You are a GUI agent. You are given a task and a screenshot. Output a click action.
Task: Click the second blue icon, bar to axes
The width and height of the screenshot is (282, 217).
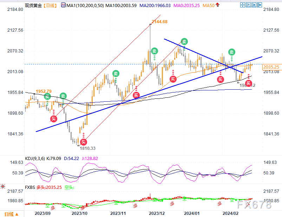248,5
